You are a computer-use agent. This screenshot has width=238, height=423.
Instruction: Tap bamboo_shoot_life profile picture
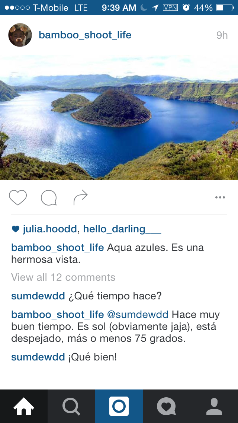(x=20, y=35)
